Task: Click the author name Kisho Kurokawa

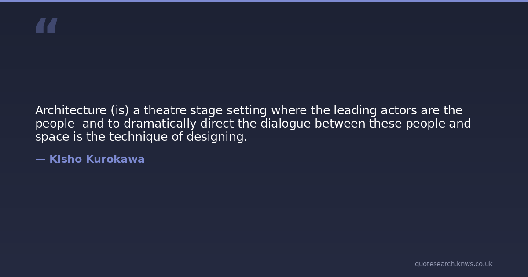Action: pyautogui.click(x=97, y=159)
